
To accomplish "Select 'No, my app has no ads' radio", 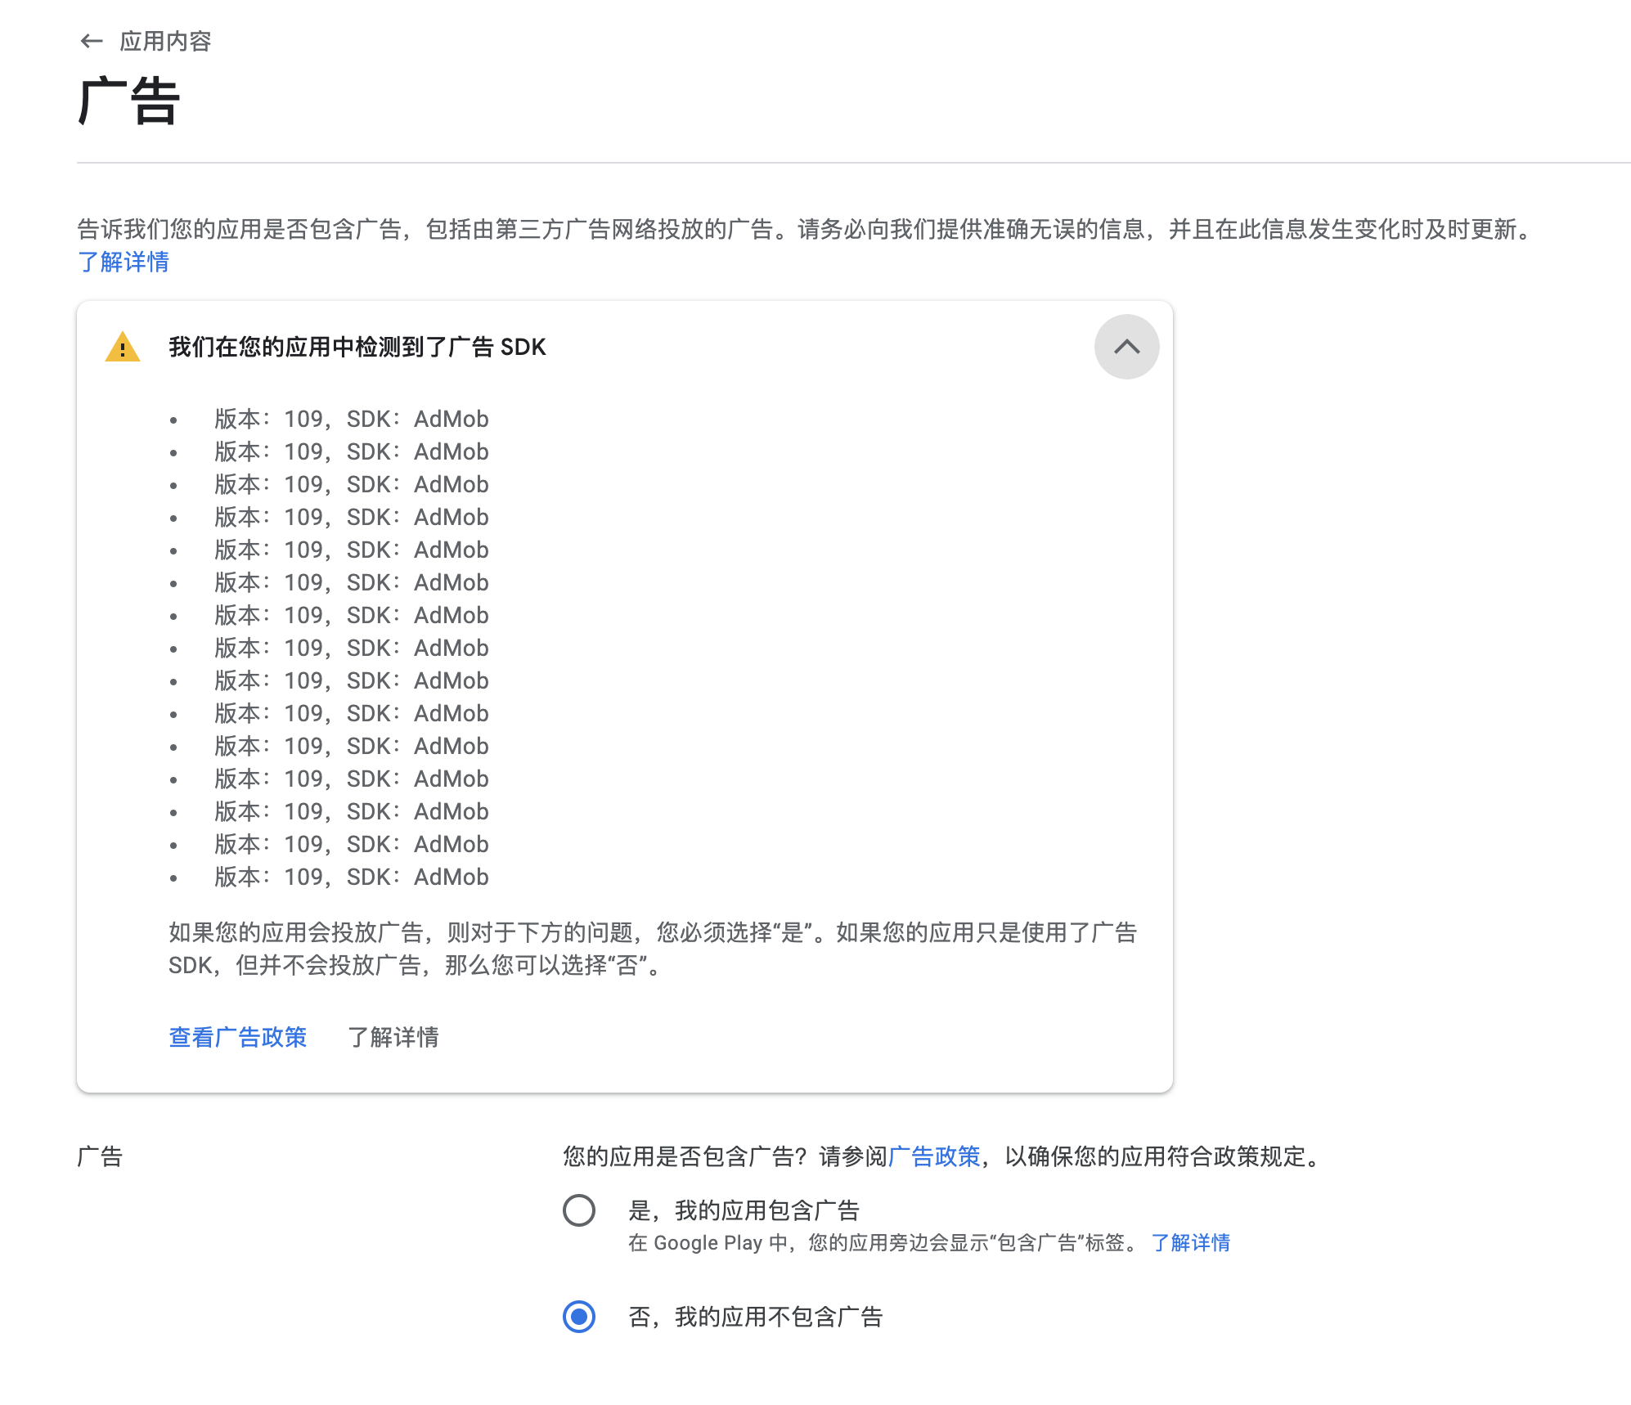I will pyautogui.click(x=579, y=1317).
